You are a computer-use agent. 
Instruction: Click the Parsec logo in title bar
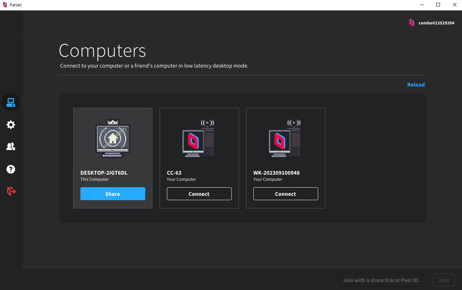(5, 5)
